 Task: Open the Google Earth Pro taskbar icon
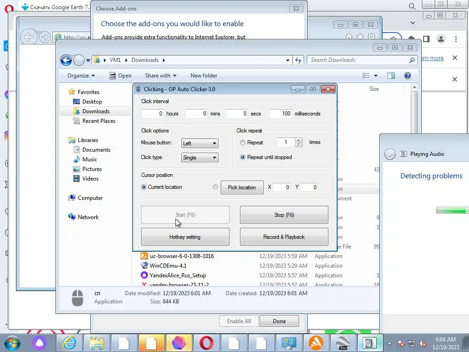[x=343, y=343]
